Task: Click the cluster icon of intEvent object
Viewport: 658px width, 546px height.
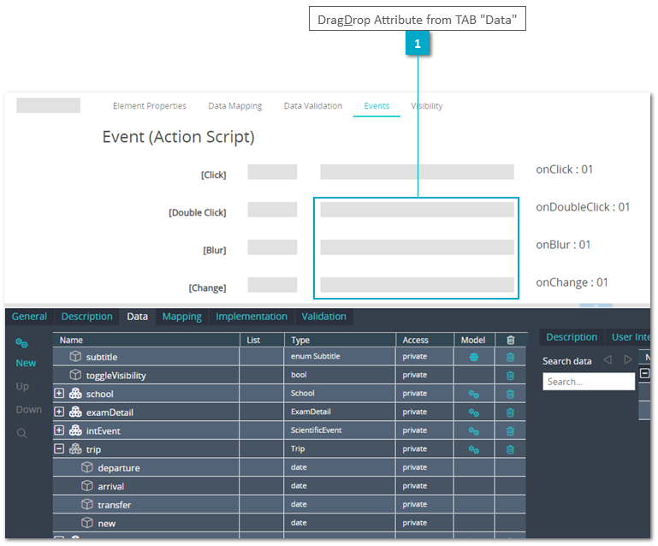Action: click(x=75, y=430)
